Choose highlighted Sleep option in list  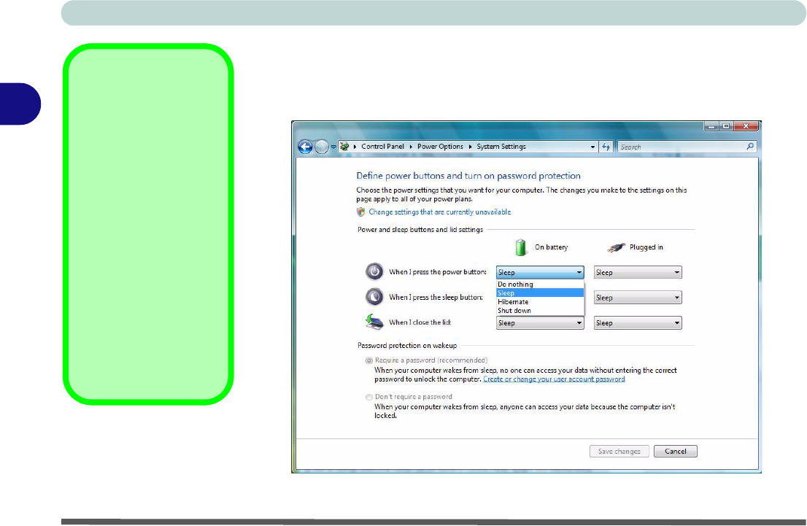tap(540, 293)
